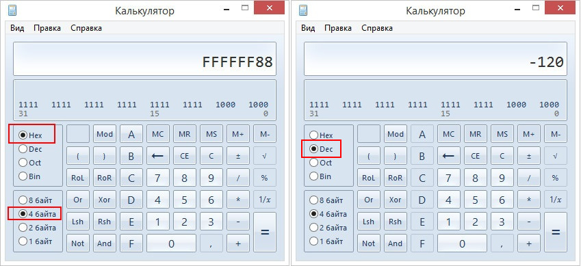Click calculator app icon in left title bar
The height and width of the screenshot is (266, 581).
tap(12, 10)
